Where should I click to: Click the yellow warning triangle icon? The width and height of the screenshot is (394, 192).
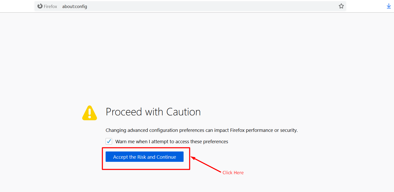pyautogui.click(x=90, y=113)
